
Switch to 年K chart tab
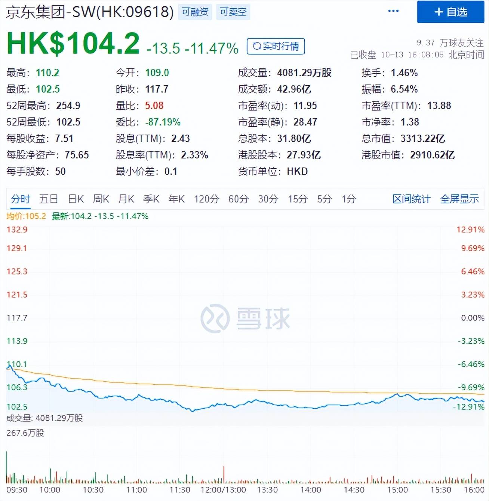176,199
